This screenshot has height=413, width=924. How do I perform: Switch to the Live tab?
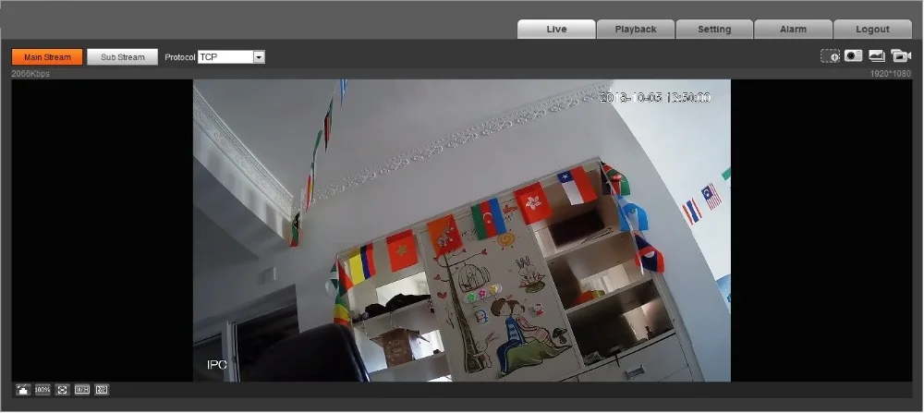pyautogui.click(x=556, y=29)
